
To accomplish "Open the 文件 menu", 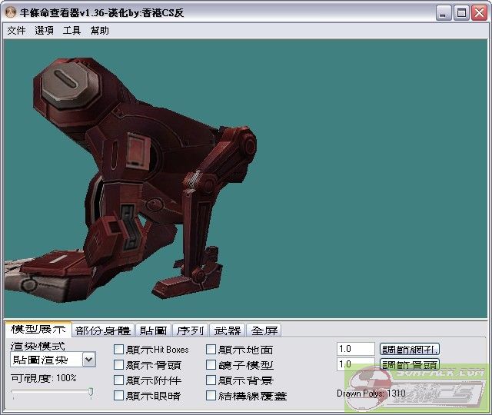I will point(16,31).
